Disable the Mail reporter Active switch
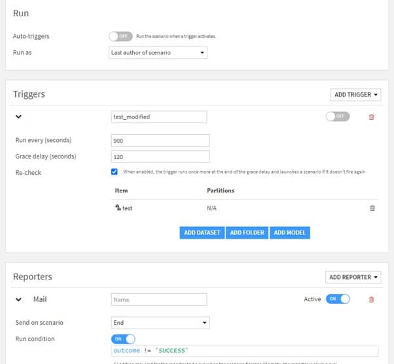The width and height of the screenshot is (394, 364). click(338, 299)
